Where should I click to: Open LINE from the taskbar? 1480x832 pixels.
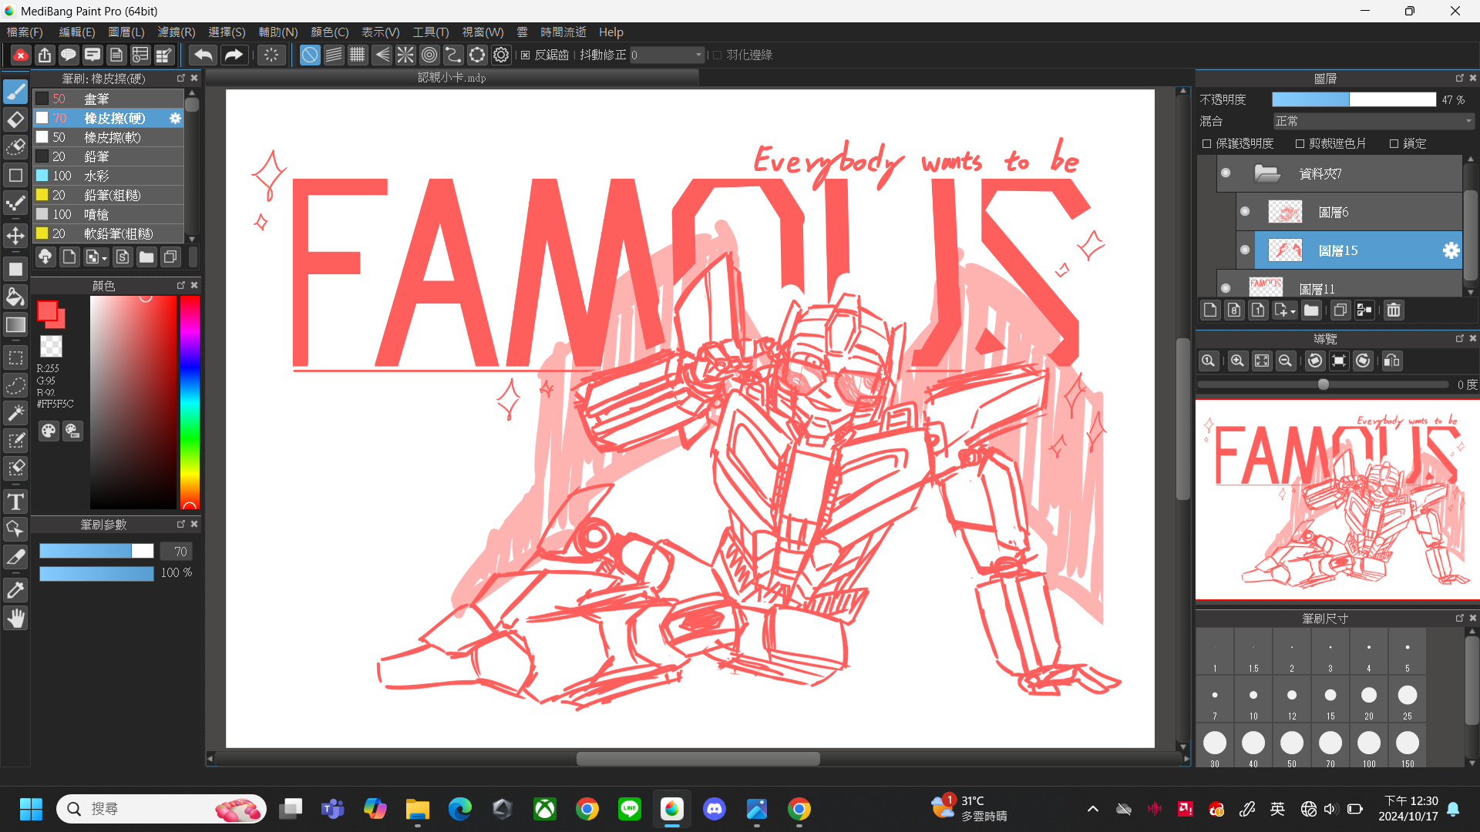click(x=630, y=809)
